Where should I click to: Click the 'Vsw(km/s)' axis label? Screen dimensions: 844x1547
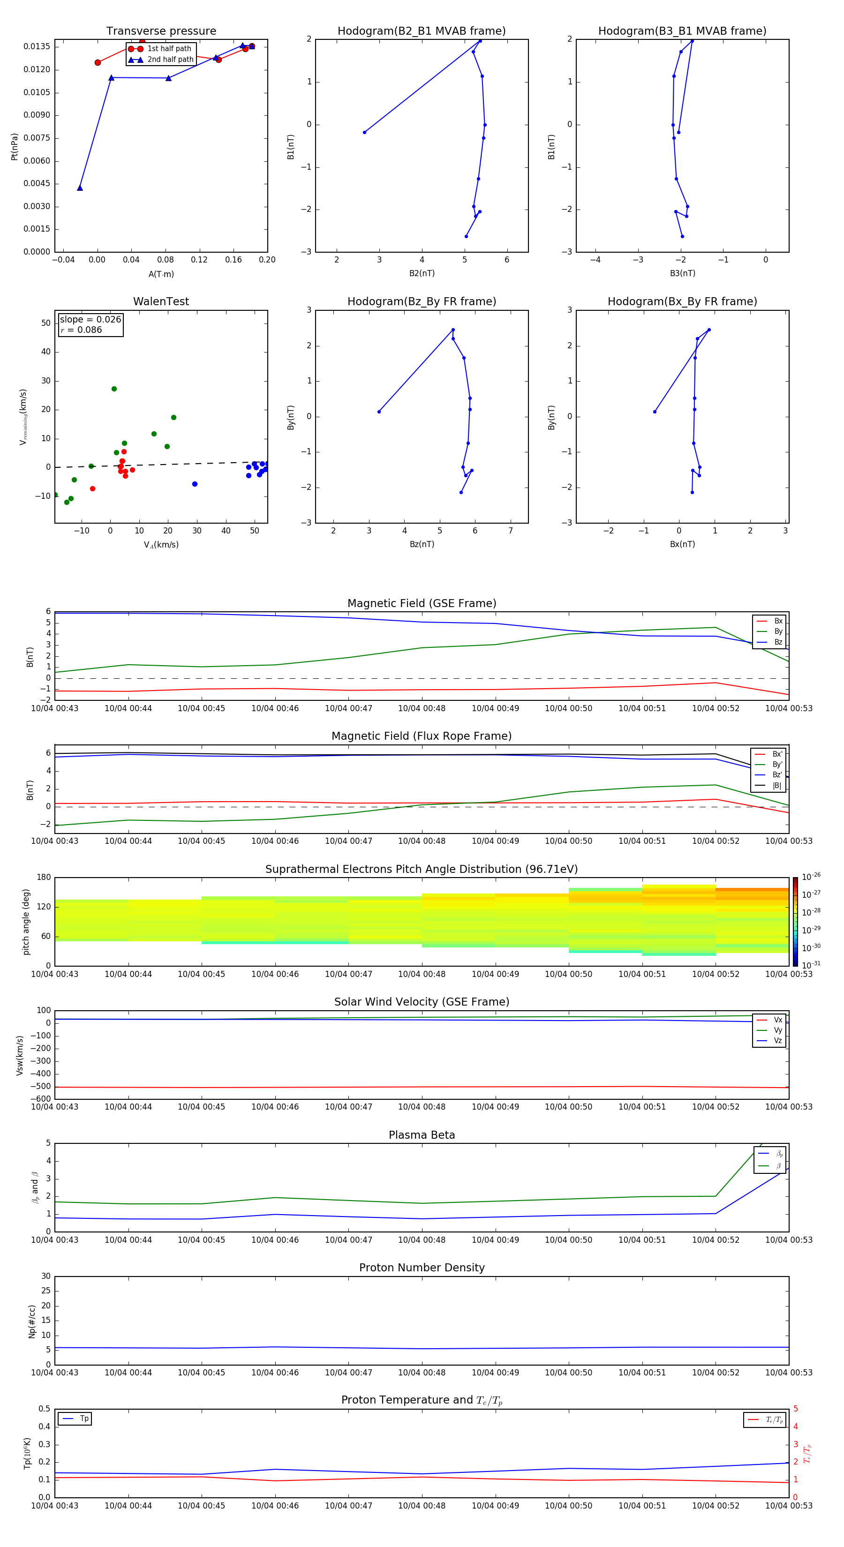click(x=20, y=1055)
